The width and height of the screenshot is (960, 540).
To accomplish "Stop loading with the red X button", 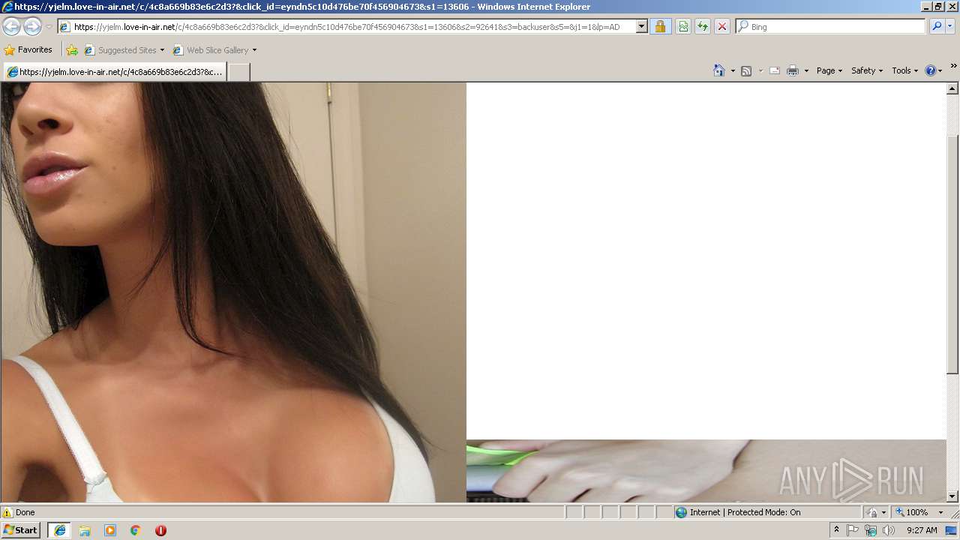I will click(722, 27).
